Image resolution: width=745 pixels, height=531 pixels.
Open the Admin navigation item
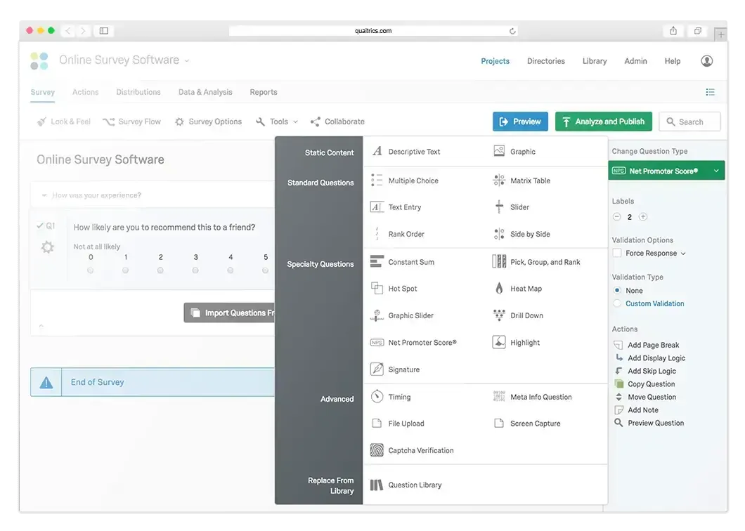(635, 61)
